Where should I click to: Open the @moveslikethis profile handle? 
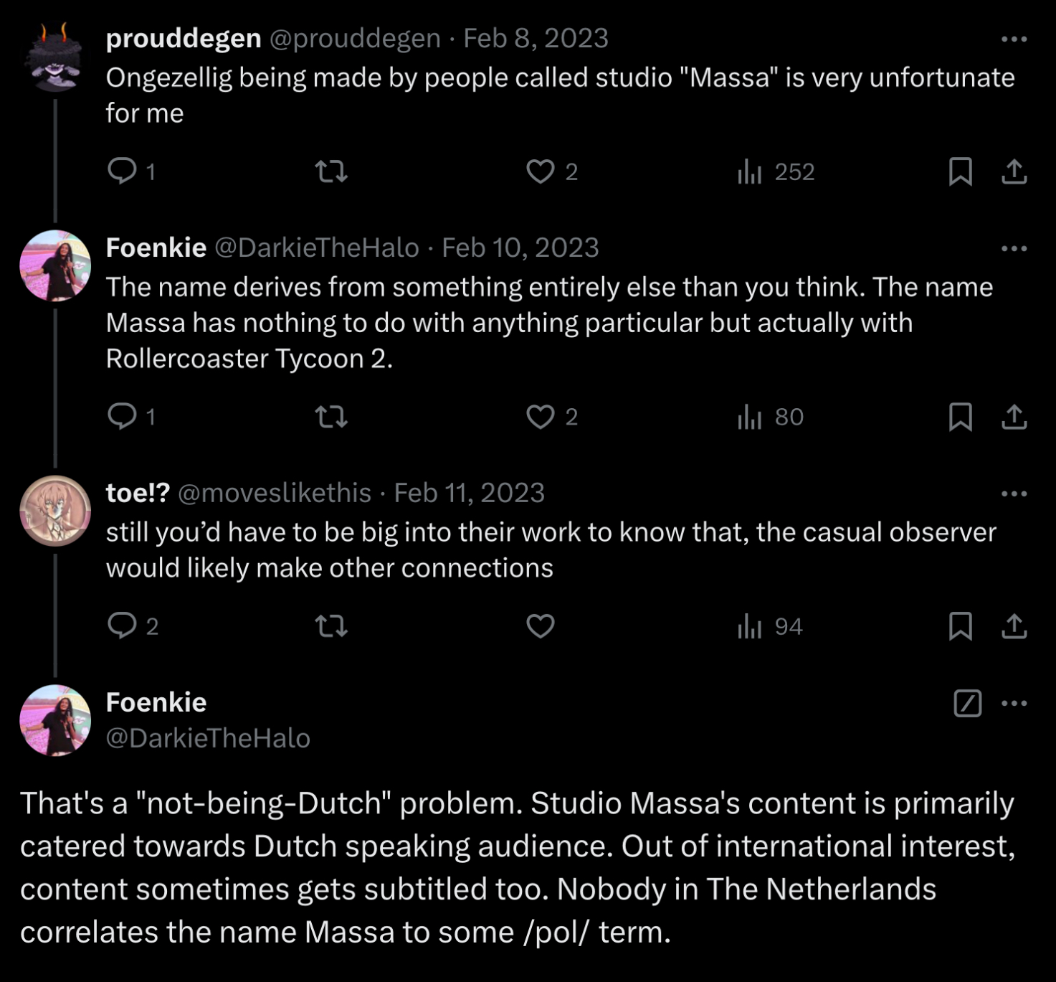click(274, 494)
